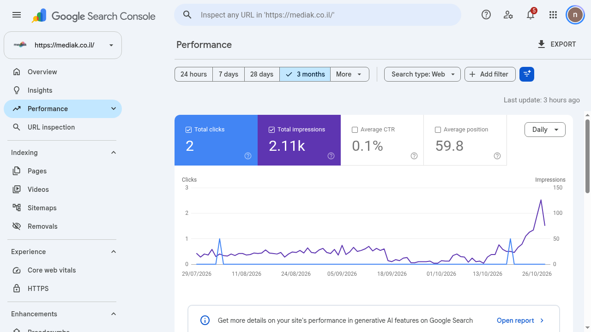
Task: Click the Google Search Console logo
Action: pyautogui.click(x=94, y=16)
